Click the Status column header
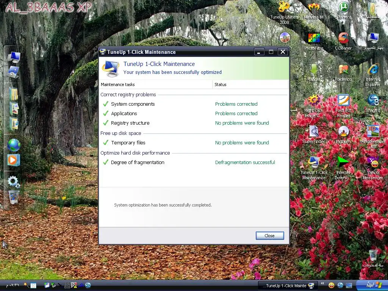 (x=250, y=84)
